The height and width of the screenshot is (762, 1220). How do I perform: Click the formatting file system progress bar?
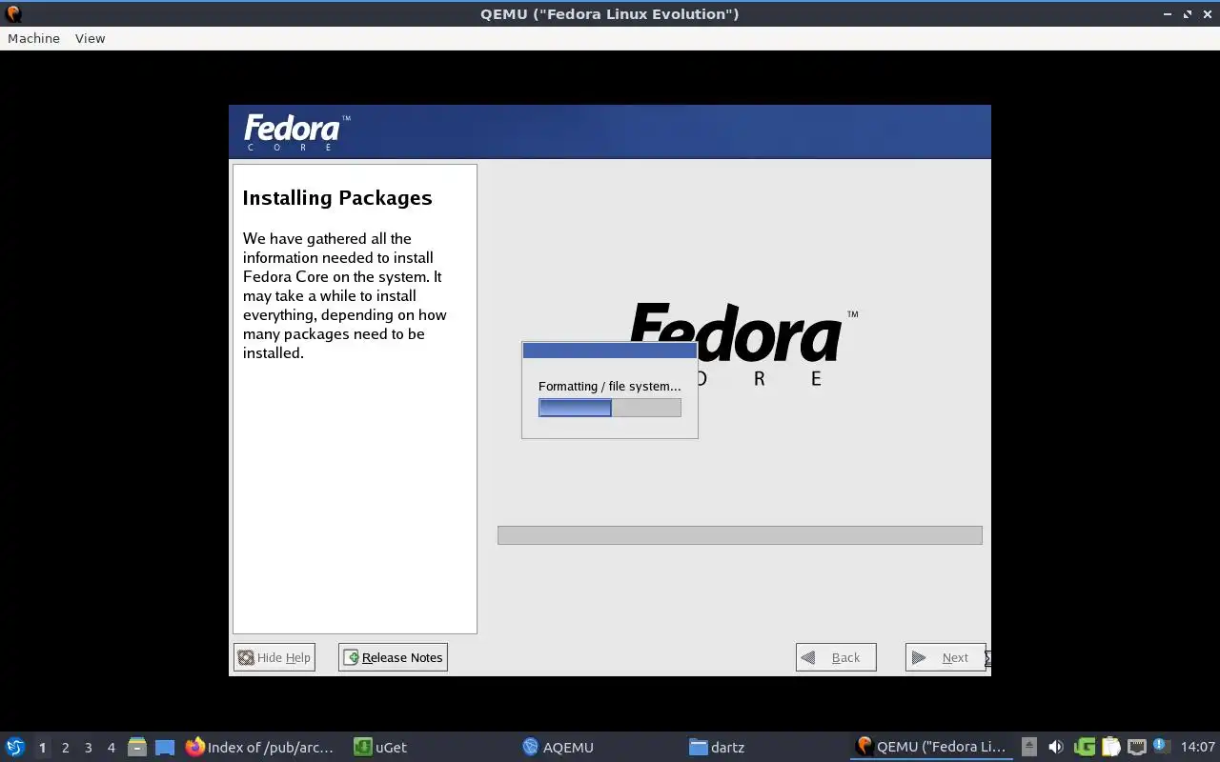tap(610, 408)
